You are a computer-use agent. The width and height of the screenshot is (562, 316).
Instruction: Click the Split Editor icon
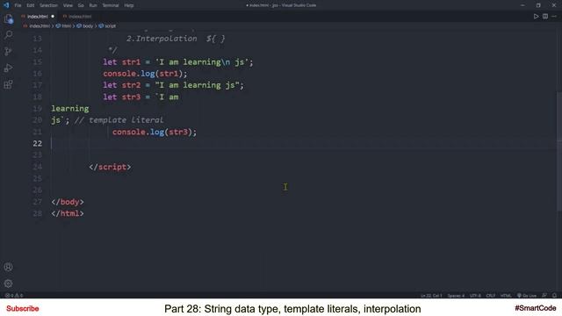[545, 17]
